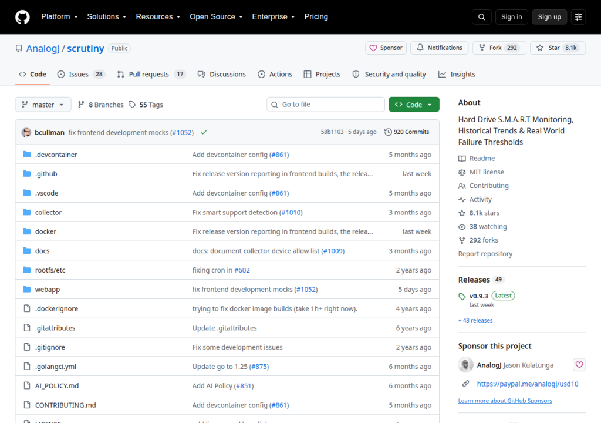
Task: Star the repository with Star 8.1k button
Action: [558, 48]
